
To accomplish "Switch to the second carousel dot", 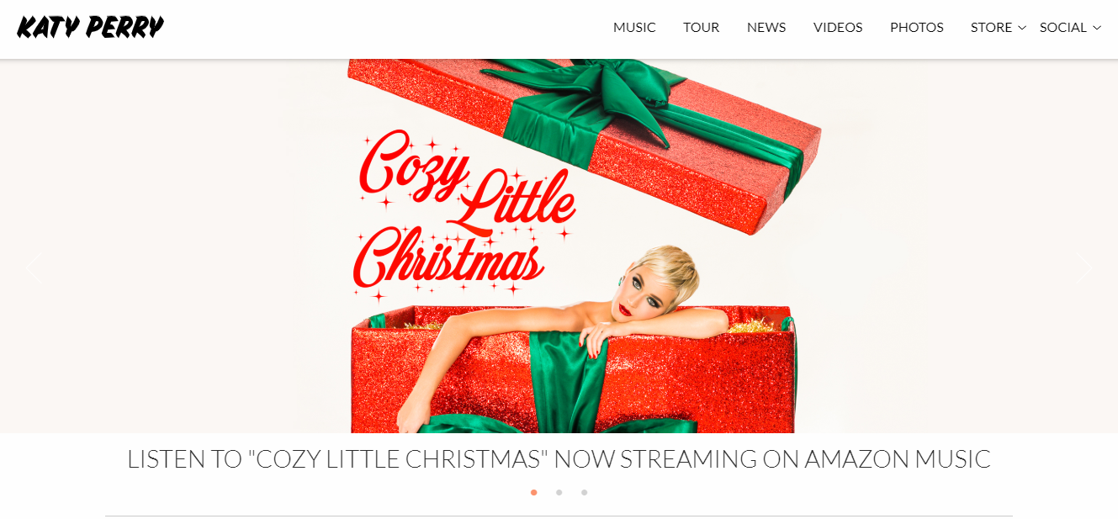I will [559, 492].
